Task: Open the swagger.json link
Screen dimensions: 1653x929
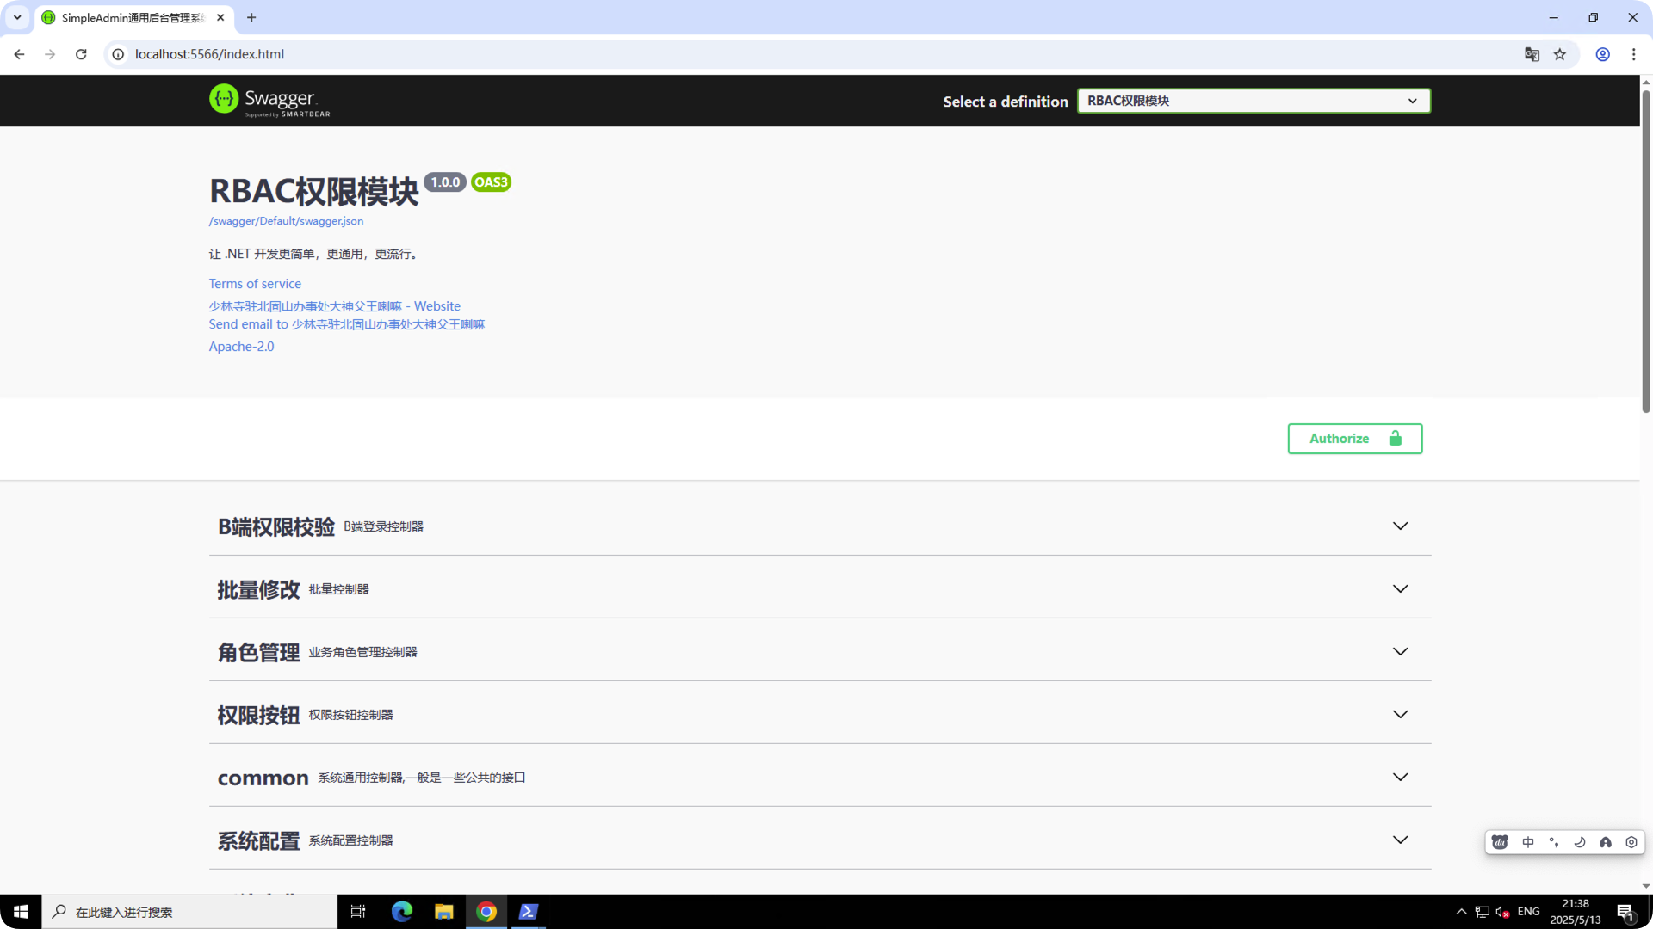Action: pos(286,221)
